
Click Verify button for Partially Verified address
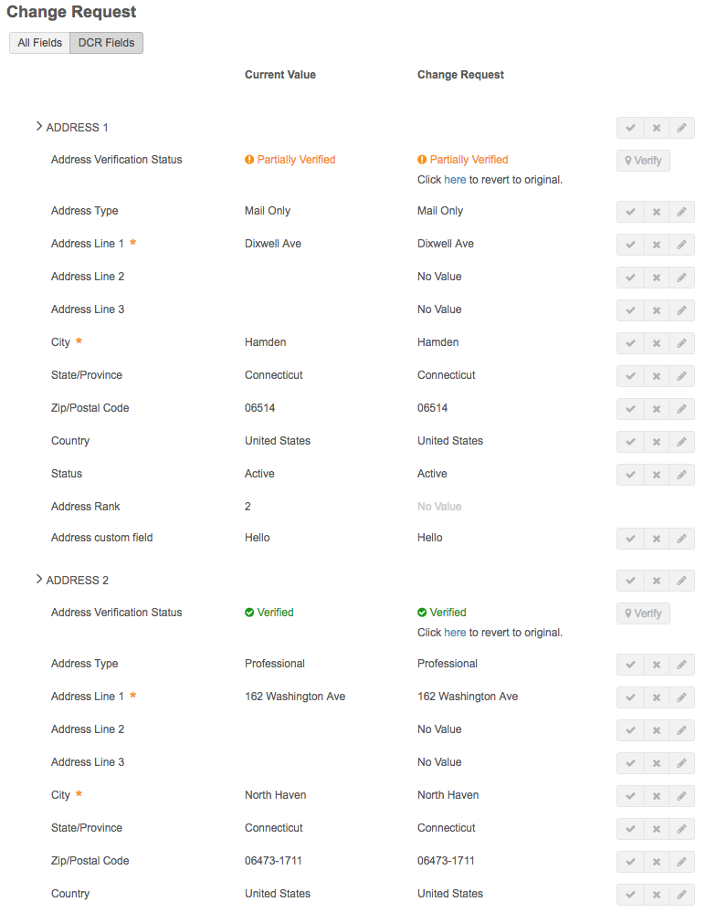tap(643, 161)
